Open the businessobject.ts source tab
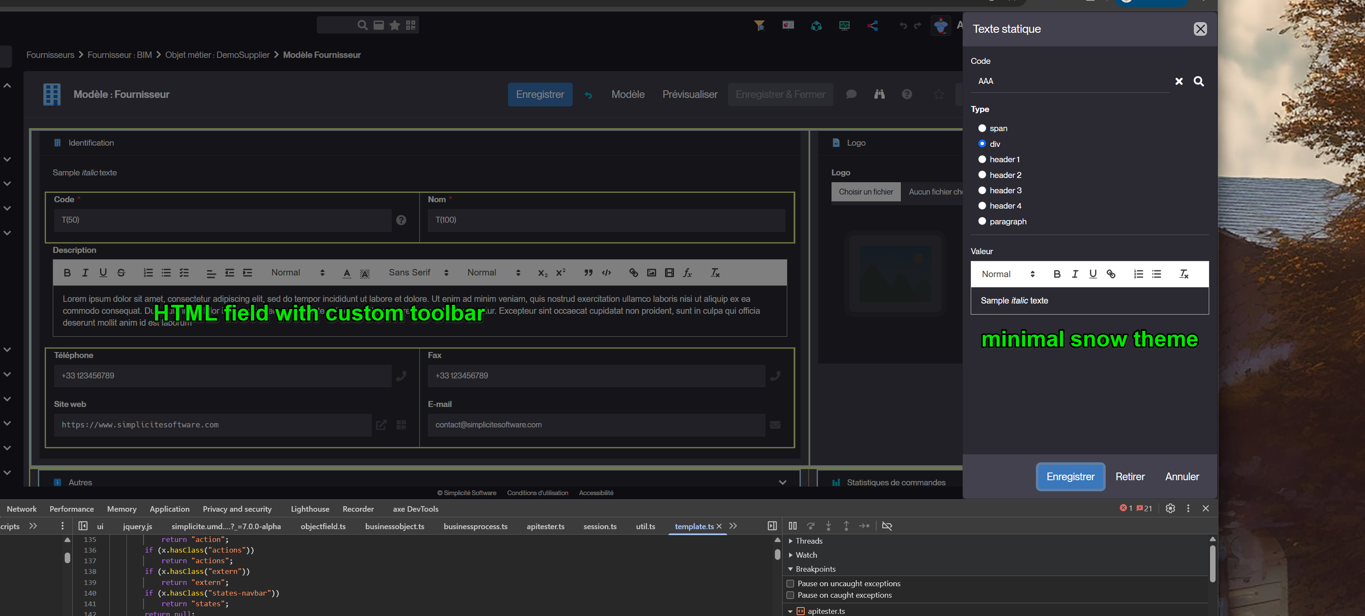The image size is (1365, 616). pyautogui.click(x=394, y=526)
